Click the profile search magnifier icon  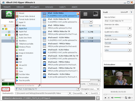click(x=39, y=85)
